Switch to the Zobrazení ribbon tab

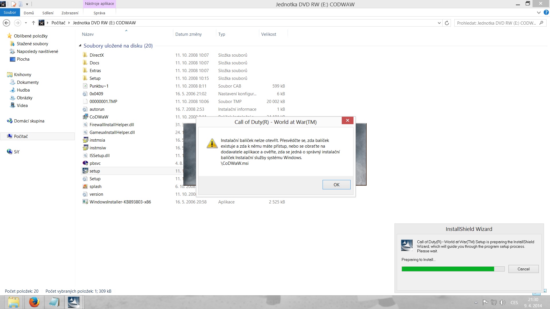point(70,13)
